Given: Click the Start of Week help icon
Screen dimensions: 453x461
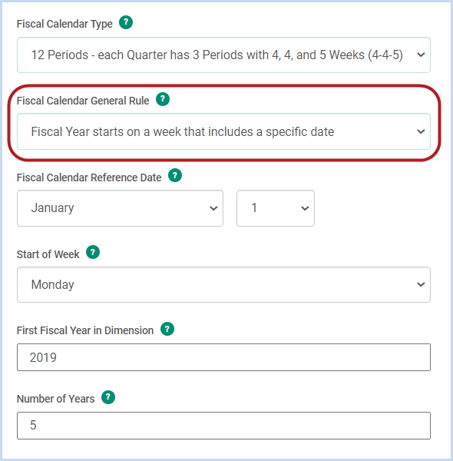Looking at the screenshot, I should 93,252.
